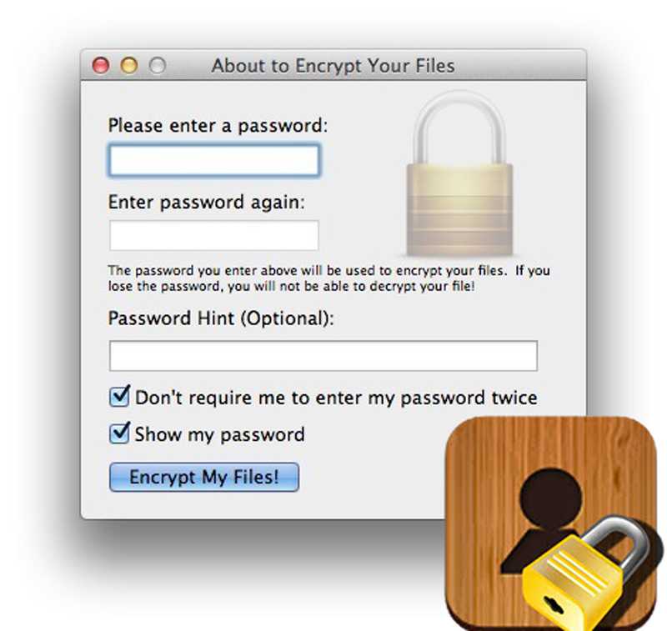Click the warning text about losing the password

click(x=328, y=278)
